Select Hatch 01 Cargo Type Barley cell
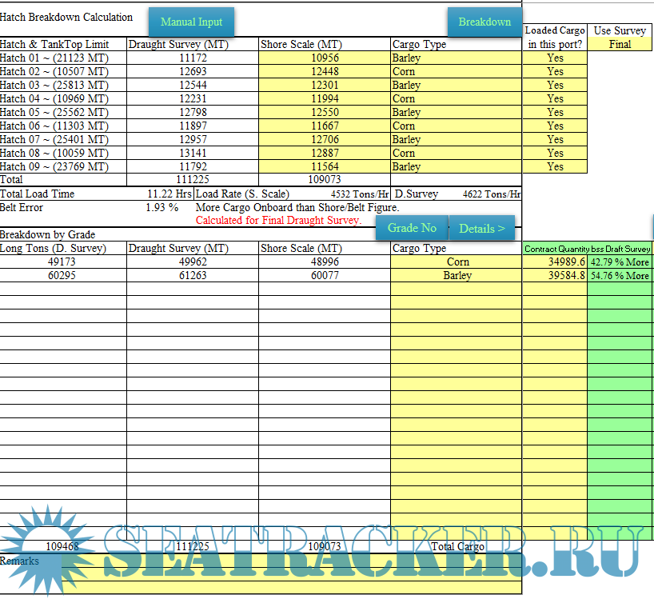Viewport: 654px width, 599px height. tap(456, 58)
